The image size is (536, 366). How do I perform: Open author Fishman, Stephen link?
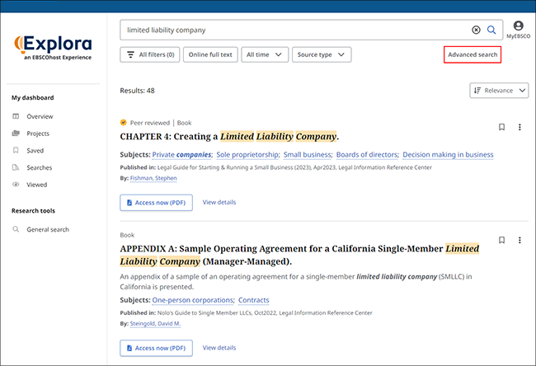click(x=153, y=178)
